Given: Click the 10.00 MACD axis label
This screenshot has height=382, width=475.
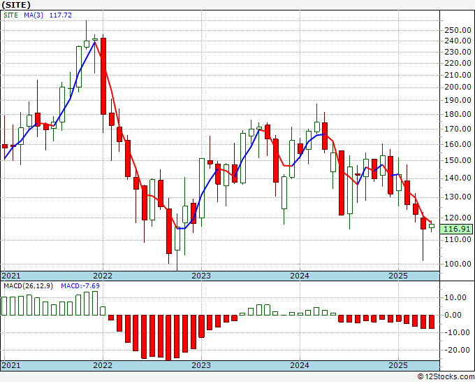Looking at the screenshot, I should pos(455,297).
